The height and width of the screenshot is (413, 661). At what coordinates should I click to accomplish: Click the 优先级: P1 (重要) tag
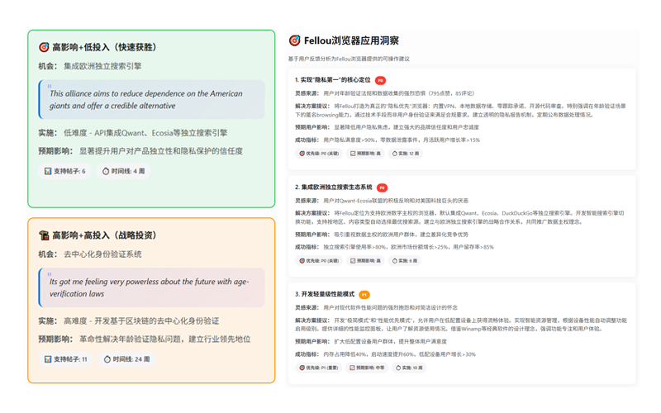[319, 368]
